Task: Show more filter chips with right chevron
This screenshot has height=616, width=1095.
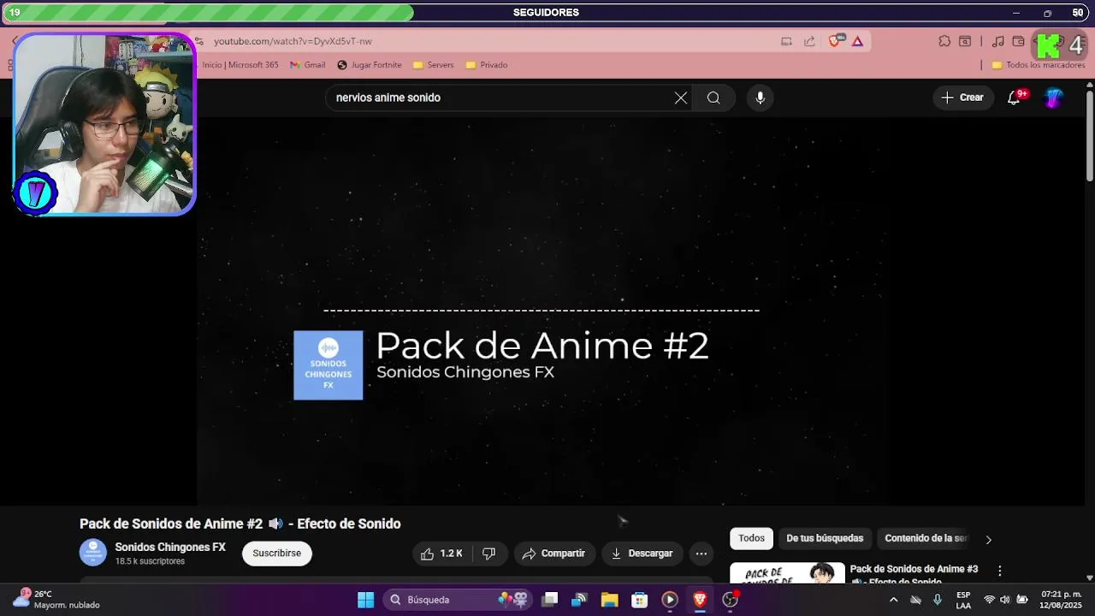Action: click(988, 540)
